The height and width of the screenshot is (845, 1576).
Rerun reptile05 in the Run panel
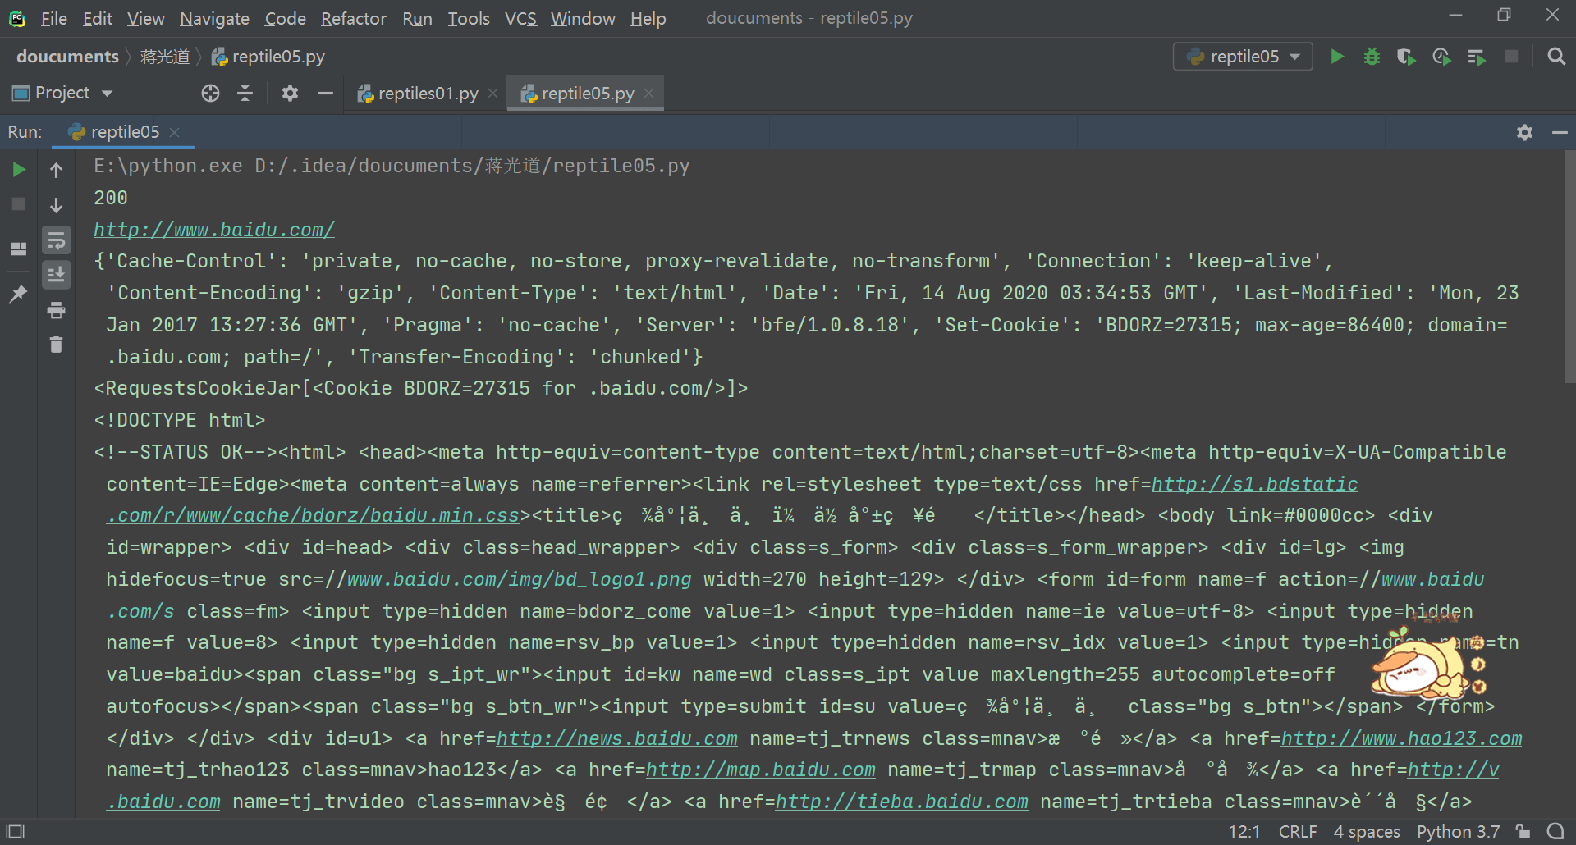tap(19, 170)
